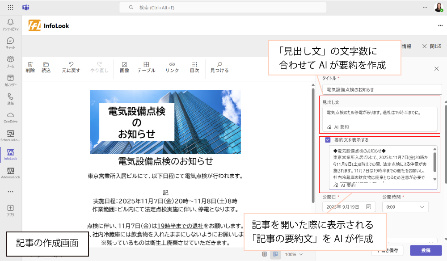Insert a table with テーブル icon

pos(146,67)
